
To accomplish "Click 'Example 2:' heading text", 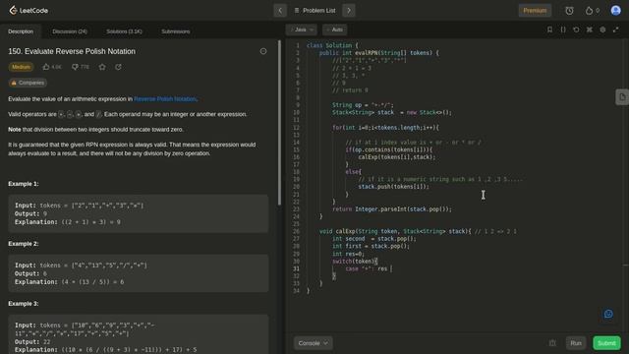I will 24,244.
